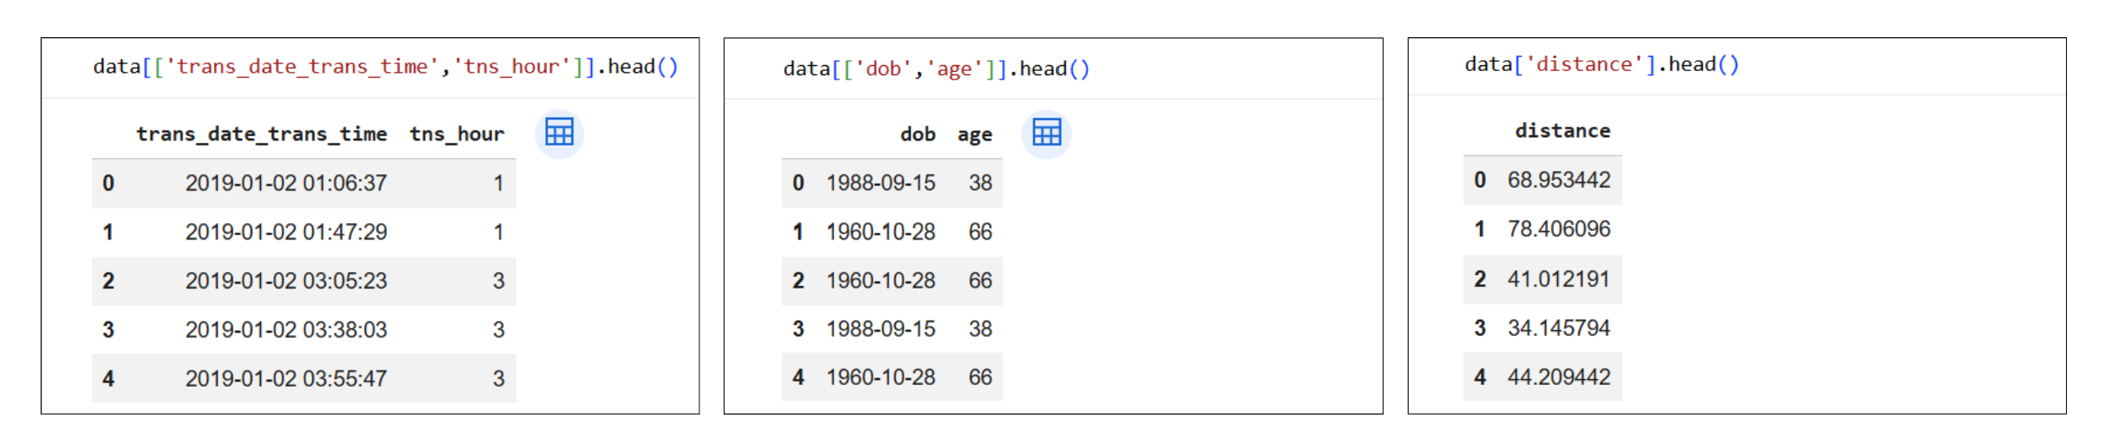Click first dob value 1988-09-15
This screenshot has width=2110, height=445.
click(881, 184)
